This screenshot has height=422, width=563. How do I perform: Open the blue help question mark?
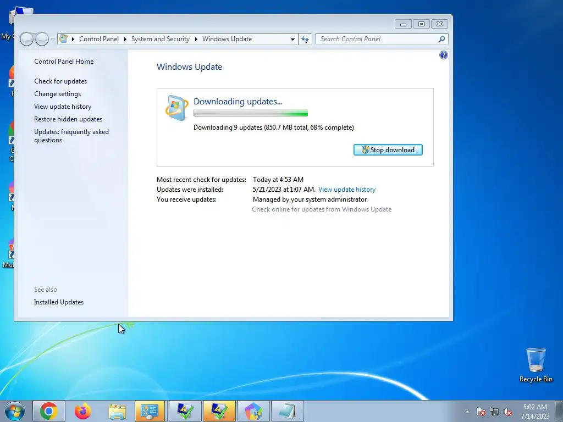tap(444, 55)
